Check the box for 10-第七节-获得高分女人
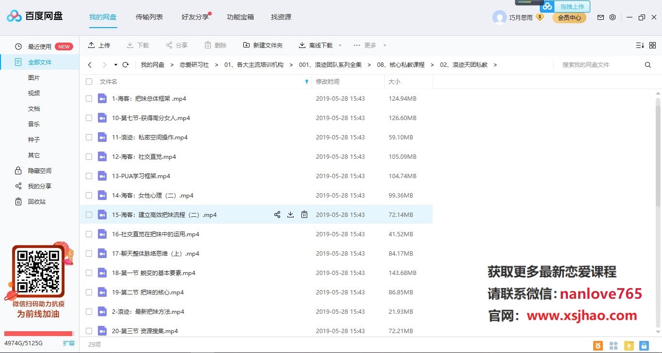This screenshot has width=662, height=353. point(89,118)
